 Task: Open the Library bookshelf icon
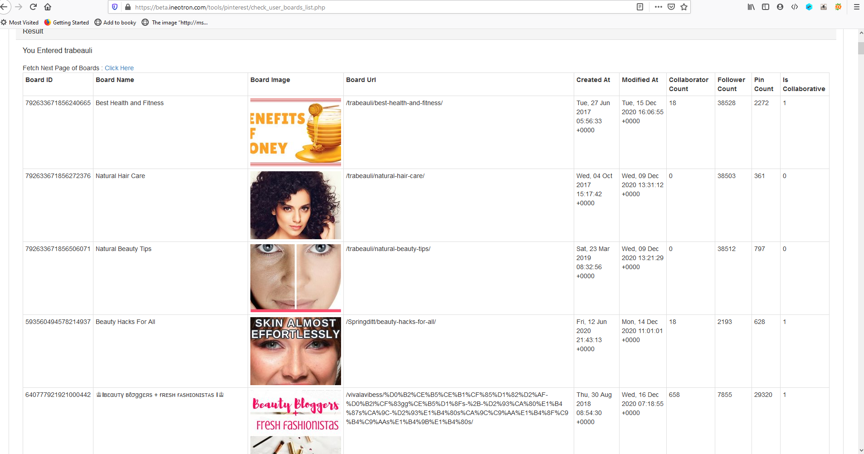coord(751,7)
